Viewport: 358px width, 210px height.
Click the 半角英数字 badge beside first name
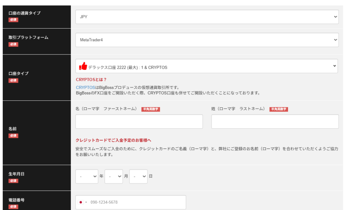tap(151, 109)
